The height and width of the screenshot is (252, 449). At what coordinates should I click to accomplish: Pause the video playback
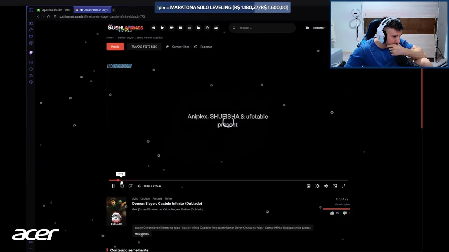(x=113, y=186)
